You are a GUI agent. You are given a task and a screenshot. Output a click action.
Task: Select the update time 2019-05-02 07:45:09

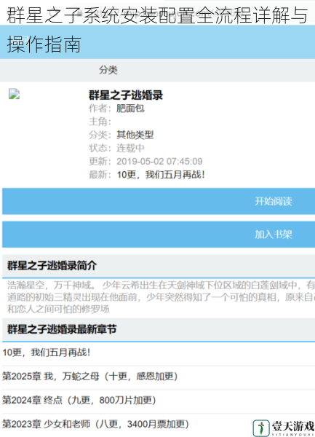[159, 162]
